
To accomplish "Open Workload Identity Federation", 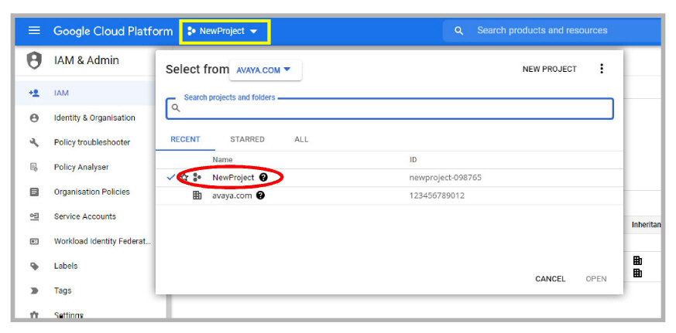I will click(x=102, y=241).
